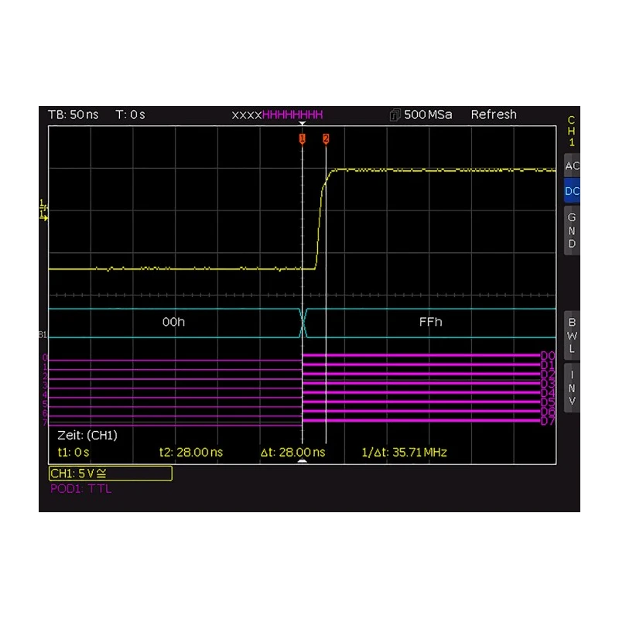Viewport: 619px width, 619px height.
Task: Click Δt: 28.00 ns readout
Action: coord(293,452)
